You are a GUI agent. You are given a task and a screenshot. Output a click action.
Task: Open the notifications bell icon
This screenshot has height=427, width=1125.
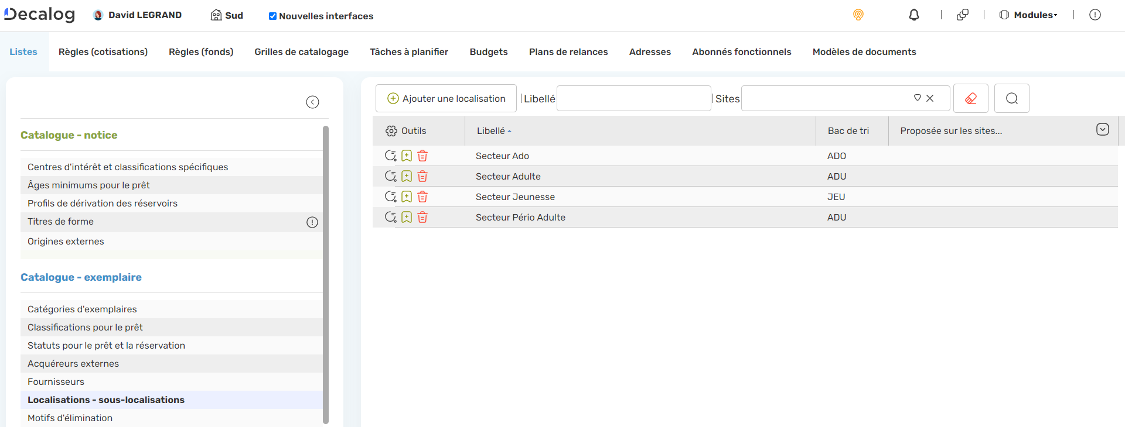[913, 15]
